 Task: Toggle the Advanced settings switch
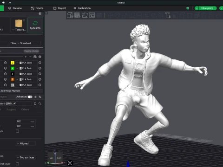pyautogui.click(x=30, y=97)
